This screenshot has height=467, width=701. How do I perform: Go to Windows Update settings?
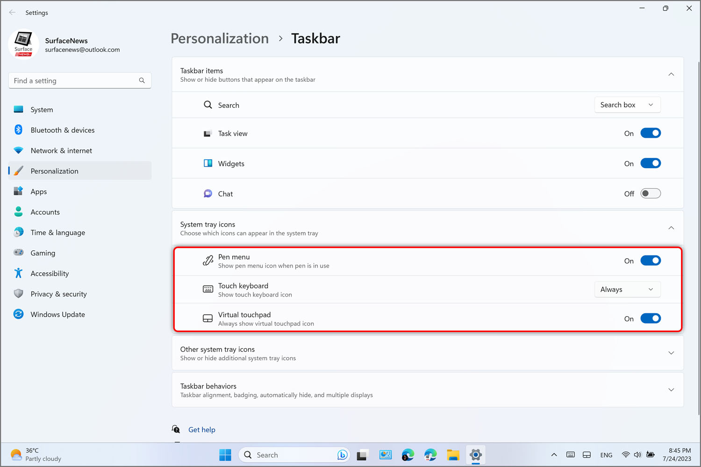click(x=57, y=315)
